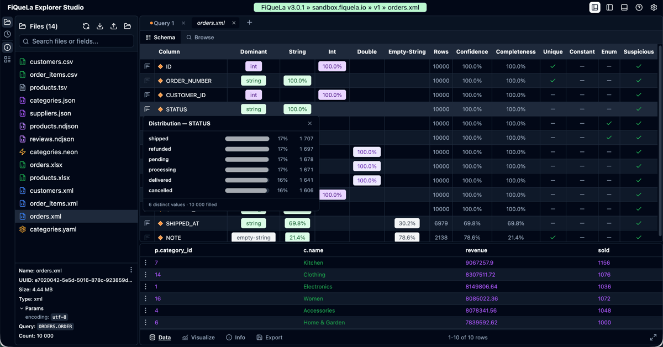Click the 'refunded' distribution bar
This screenshot has width=663, height=347.
click(247, 149)
